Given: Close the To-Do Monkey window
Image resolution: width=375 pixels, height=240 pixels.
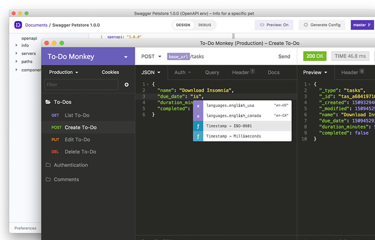Looking at the screenshot, I should point(46,43).
